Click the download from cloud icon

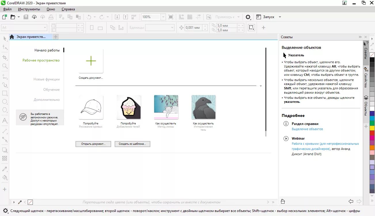point(34,17)
